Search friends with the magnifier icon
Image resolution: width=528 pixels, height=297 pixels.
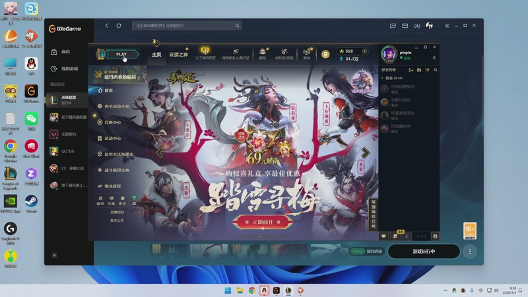tap(436, 70)
